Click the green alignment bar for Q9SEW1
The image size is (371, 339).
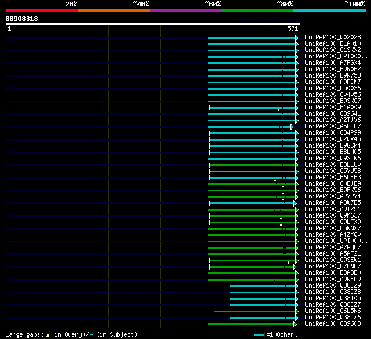click(x=252, y=261)
